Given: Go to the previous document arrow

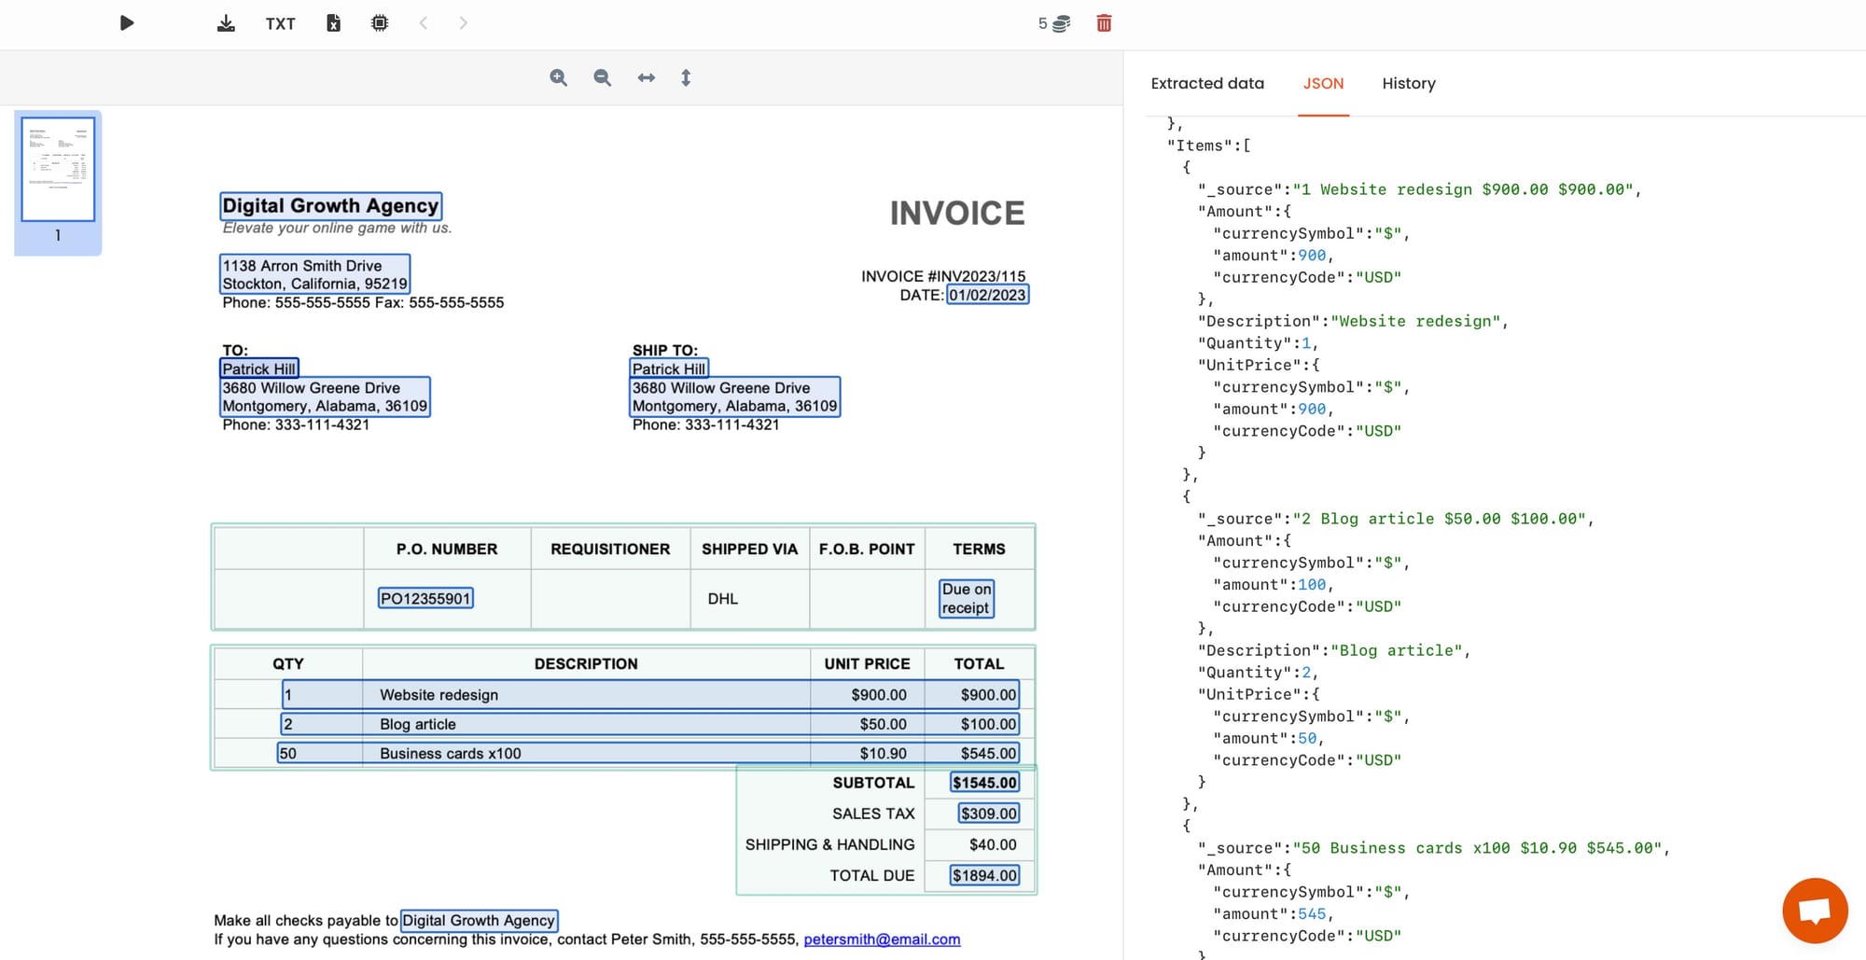Looking at the screenshot, I should pyautogui.click(x=424, y=23).
